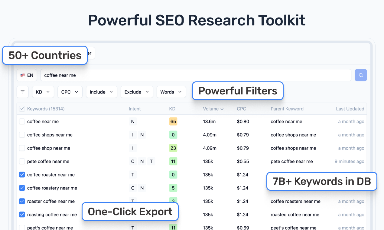Viewport: 384px width, 230px height.
Task: Click the C intent tag for 'pete coffee near me'
Action: [x=133, y=161]
